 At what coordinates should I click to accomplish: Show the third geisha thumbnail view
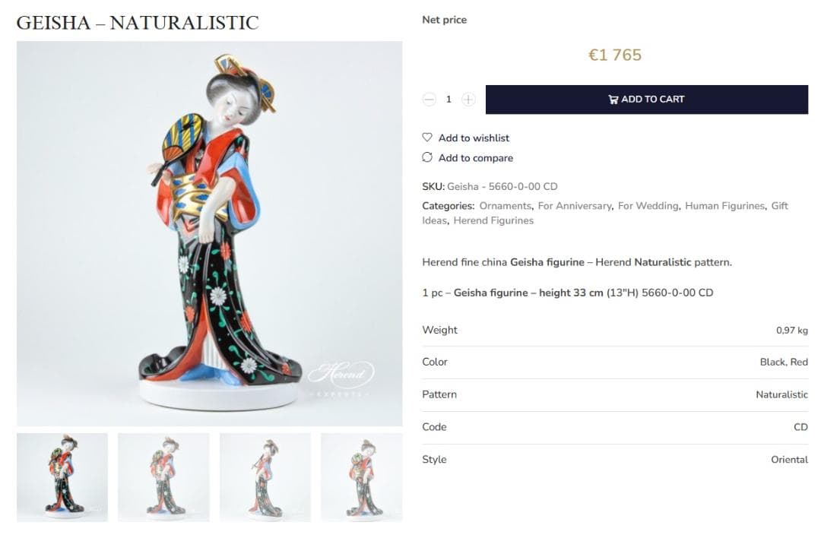(265, 477)
